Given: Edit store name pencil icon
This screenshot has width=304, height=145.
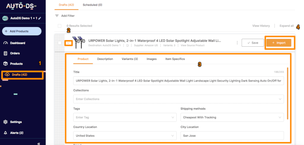Looking at the screenshot, I should coord(40,18).
